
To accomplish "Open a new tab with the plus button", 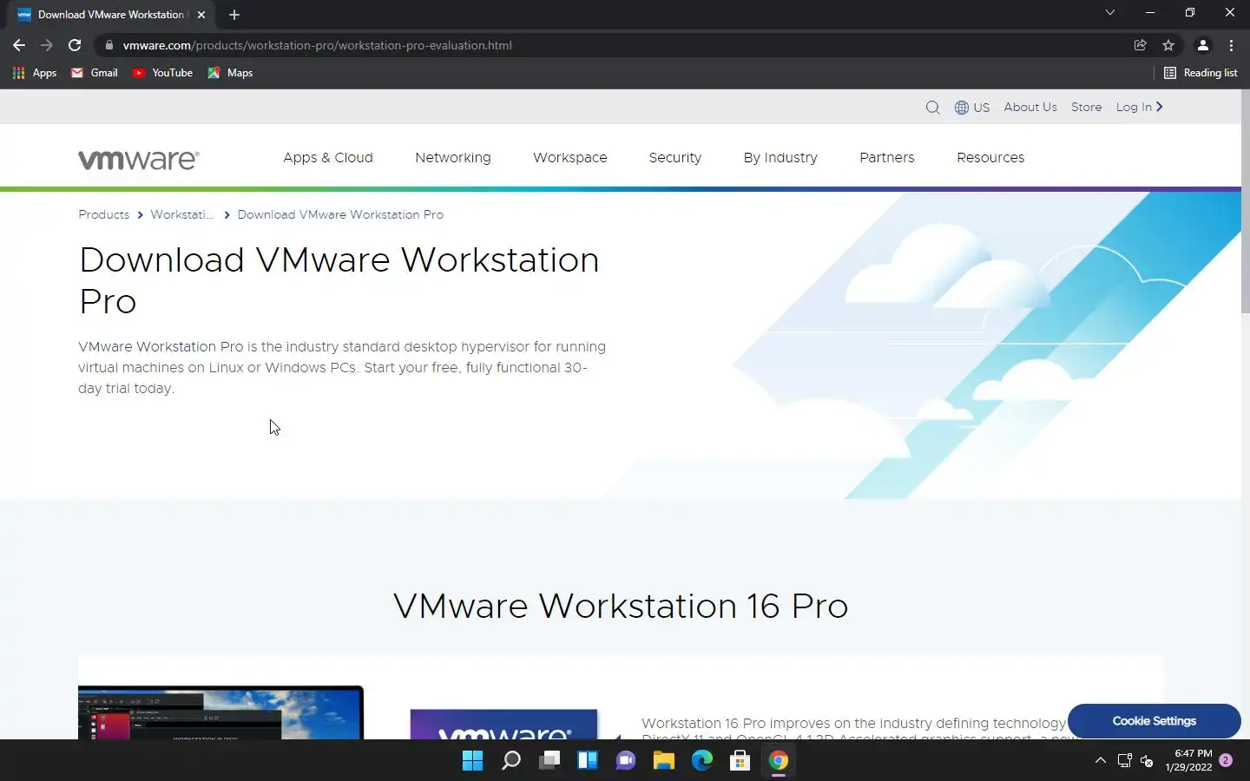I will click(234, 15).
